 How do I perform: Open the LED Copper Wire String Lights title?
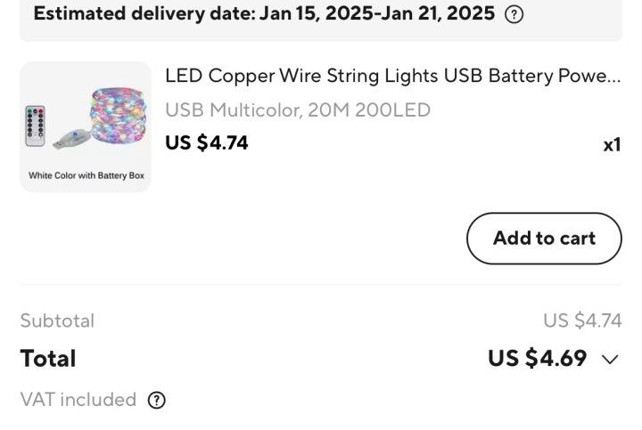pyautogui.click(x=392, y=76)
